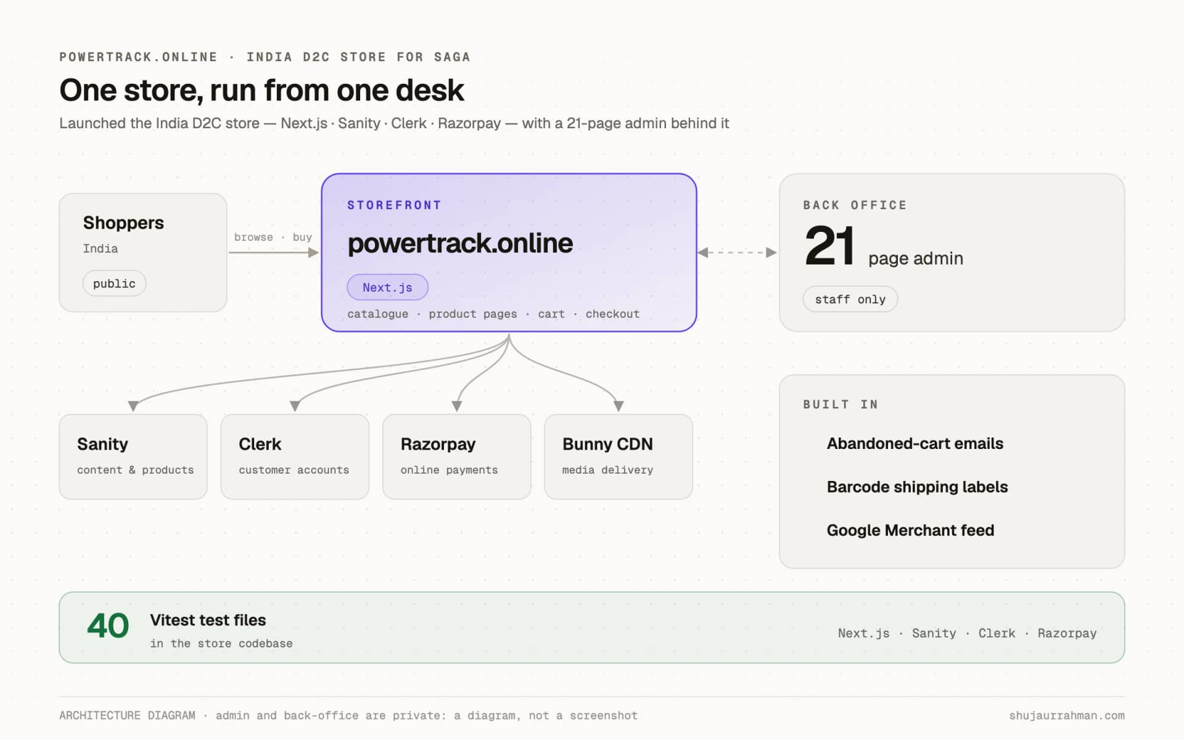
Task: Click the tech stack list in green banner
Action: [x=967, y=633]
